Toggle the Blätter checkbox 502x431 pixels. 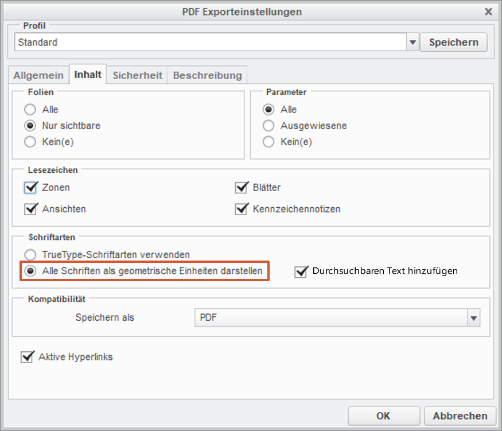pyautogui.click(x=242, y=187)
